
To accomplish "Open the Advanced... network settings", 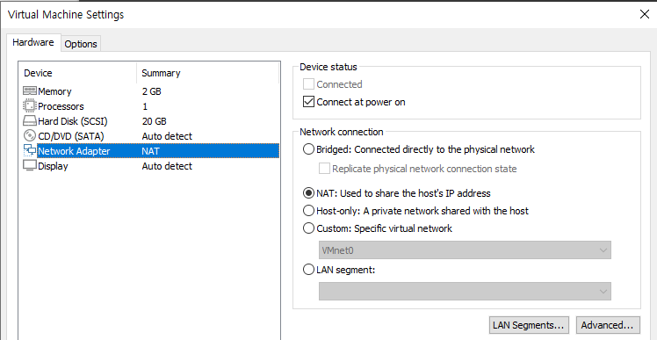I will pos(608,325).
